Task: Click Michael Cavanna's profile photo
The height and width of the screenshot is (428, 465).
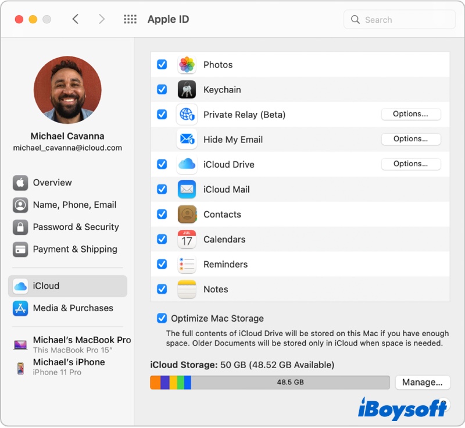Action: click(67, 90)
